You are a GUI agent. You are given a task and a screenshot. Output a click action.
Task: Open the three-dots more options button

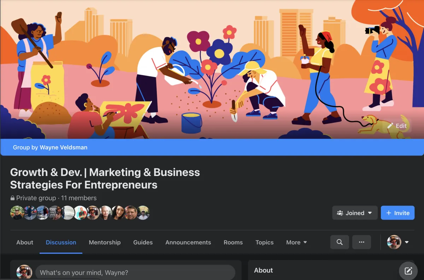pyautogui.click(x=361, y=242)
